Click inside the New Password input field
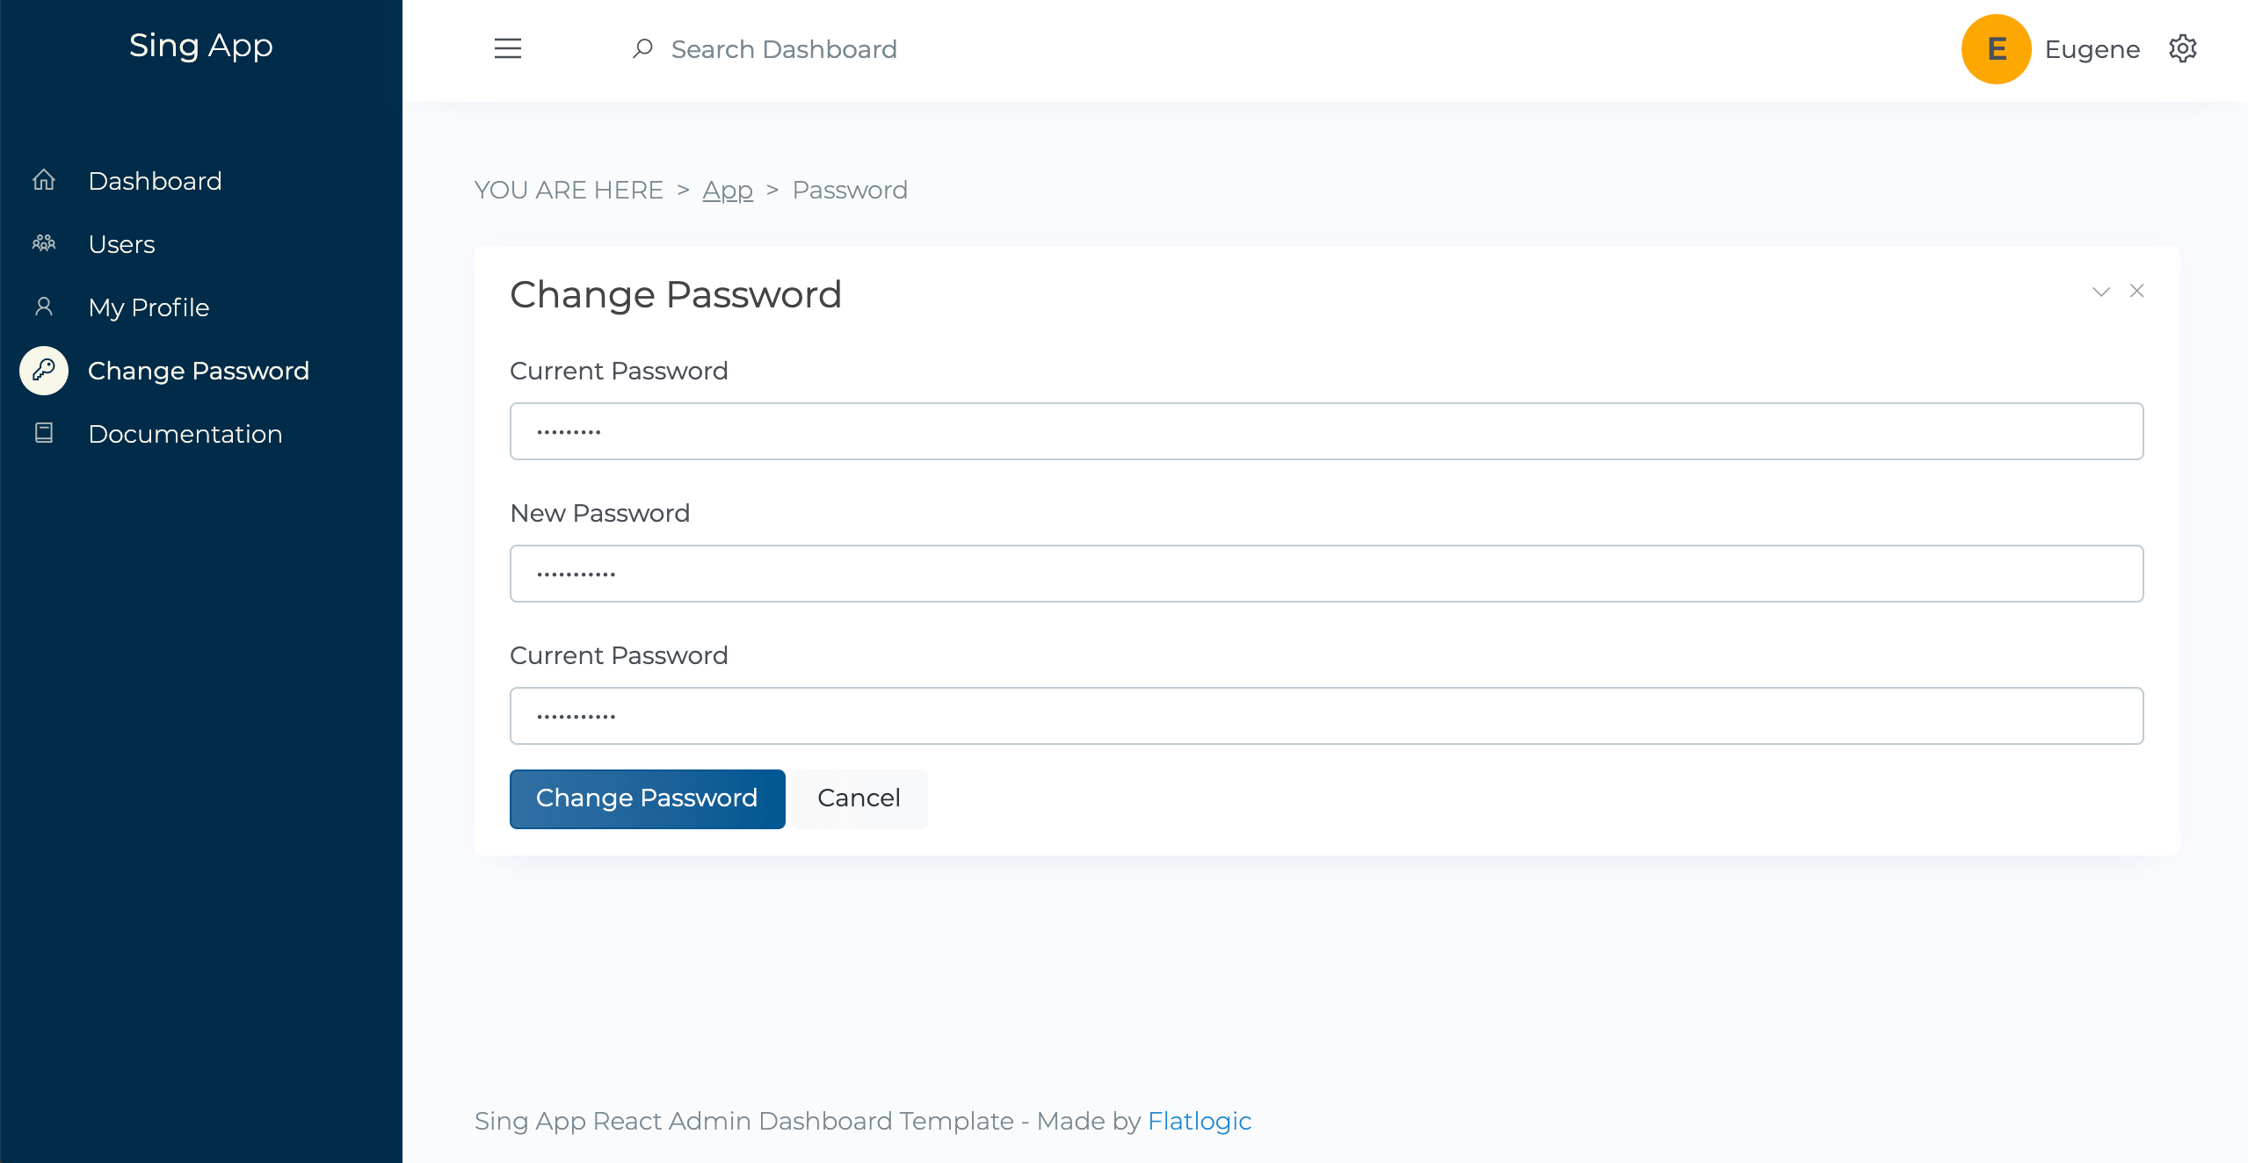The image size is (2248, 1163). (1327, 573)
